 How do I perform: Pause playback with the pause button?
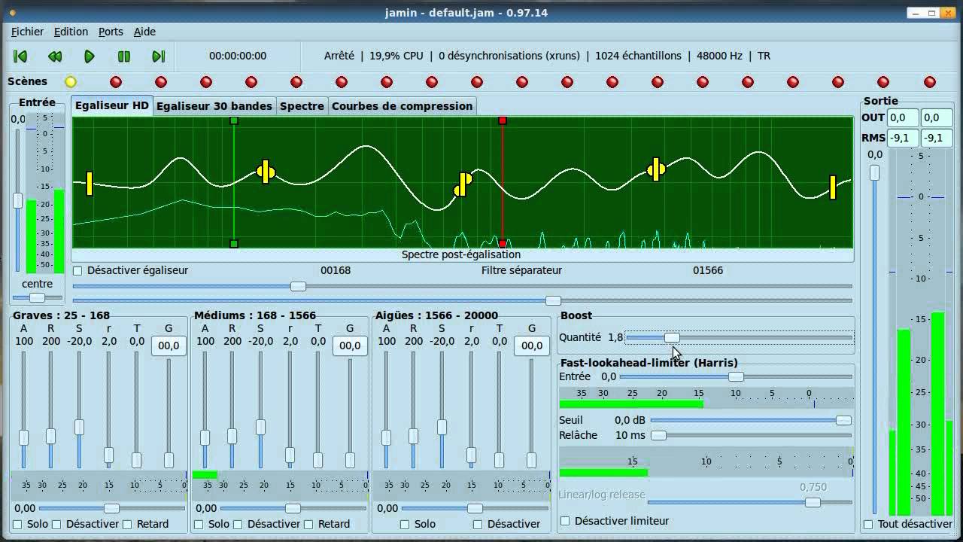(124, 56)
